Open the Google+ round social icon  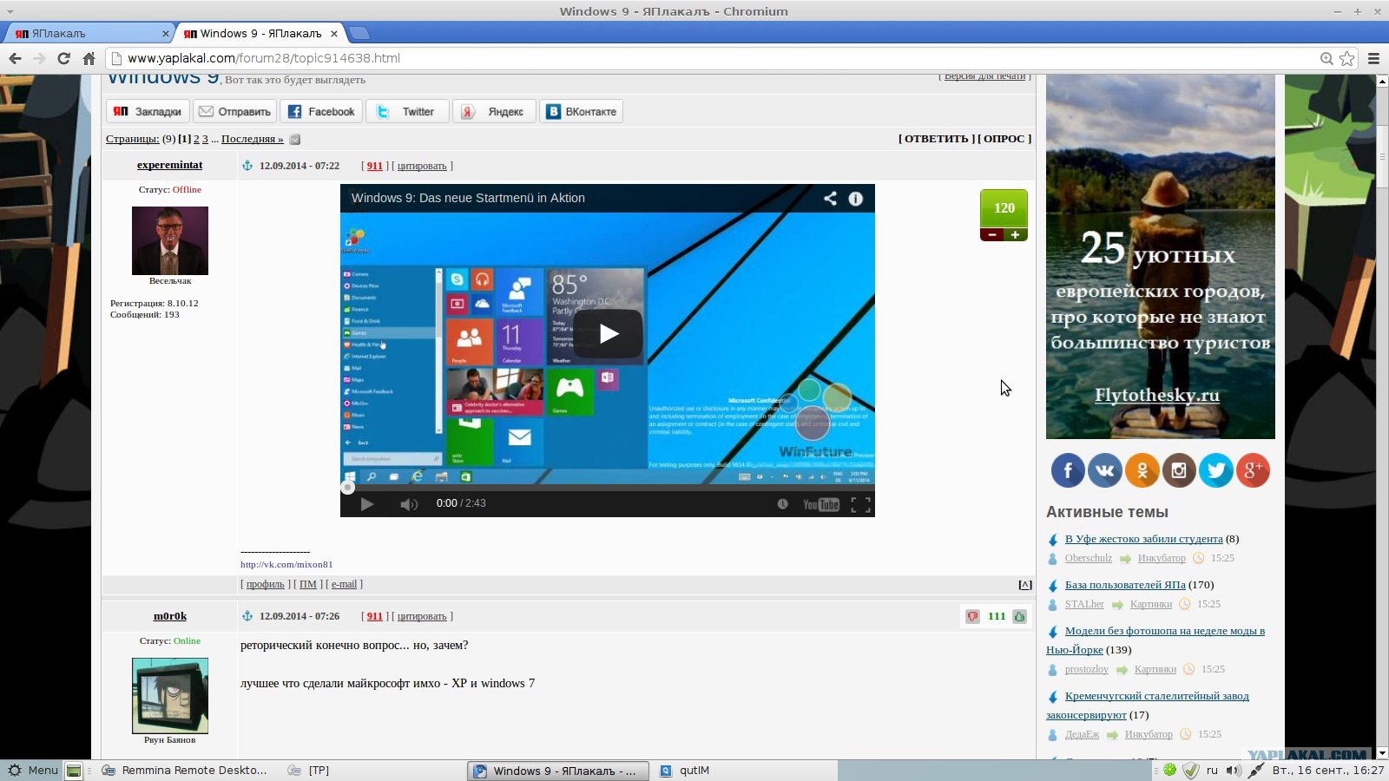pyautogui.click(x=1253, y=470)
